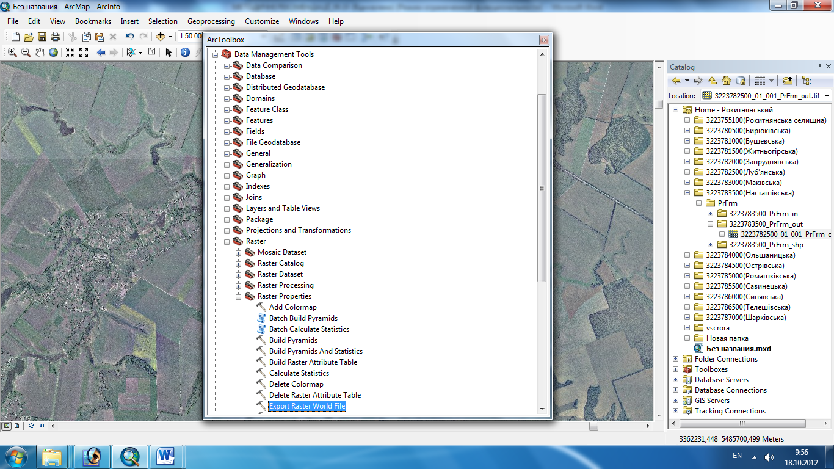Zoom to Full Extent globe icon

coord(54,53)
